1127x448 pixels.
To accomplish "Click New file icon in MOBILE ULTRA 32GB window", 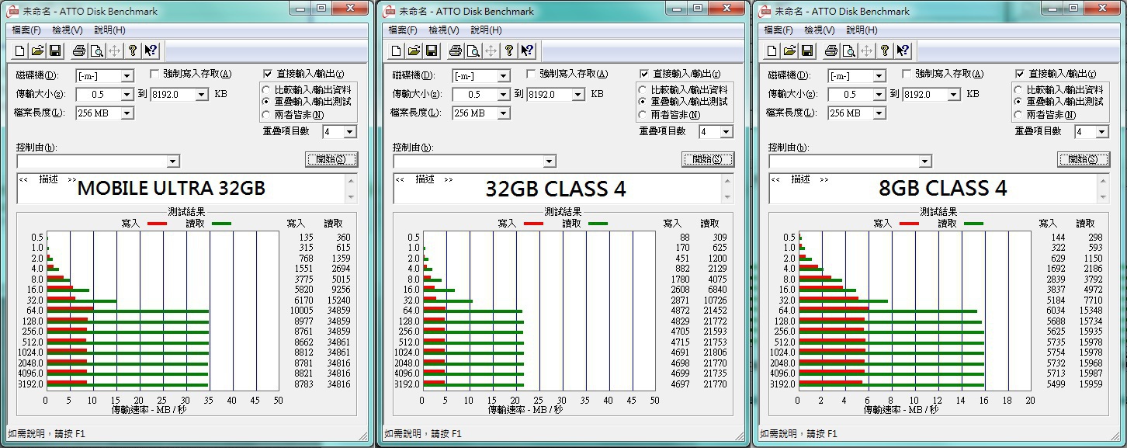I will [19, 51].
